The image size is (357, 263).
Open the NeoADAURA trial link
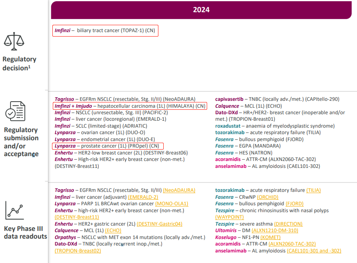click(x=179, y=190)
